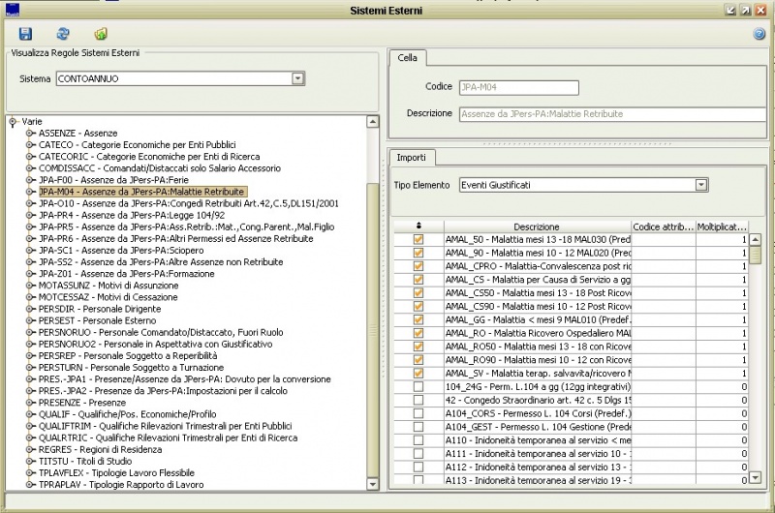Click the app logo in title bar
Viewport: 775px width, 513px height.
pos(12,9)
